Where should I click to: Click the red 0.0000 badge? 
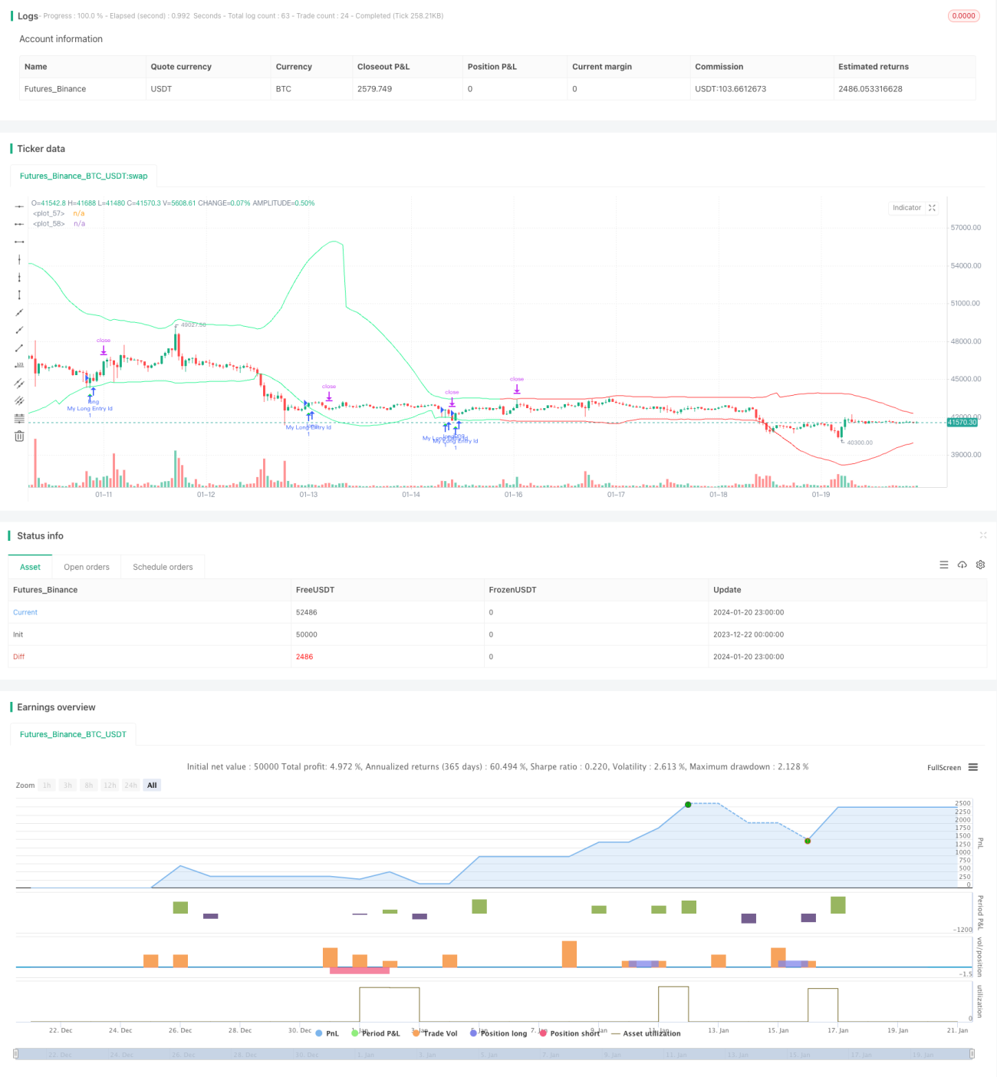point(964,15)
